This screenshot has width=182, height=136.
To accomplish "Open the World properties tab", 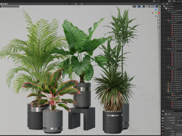I will point(163,130).
